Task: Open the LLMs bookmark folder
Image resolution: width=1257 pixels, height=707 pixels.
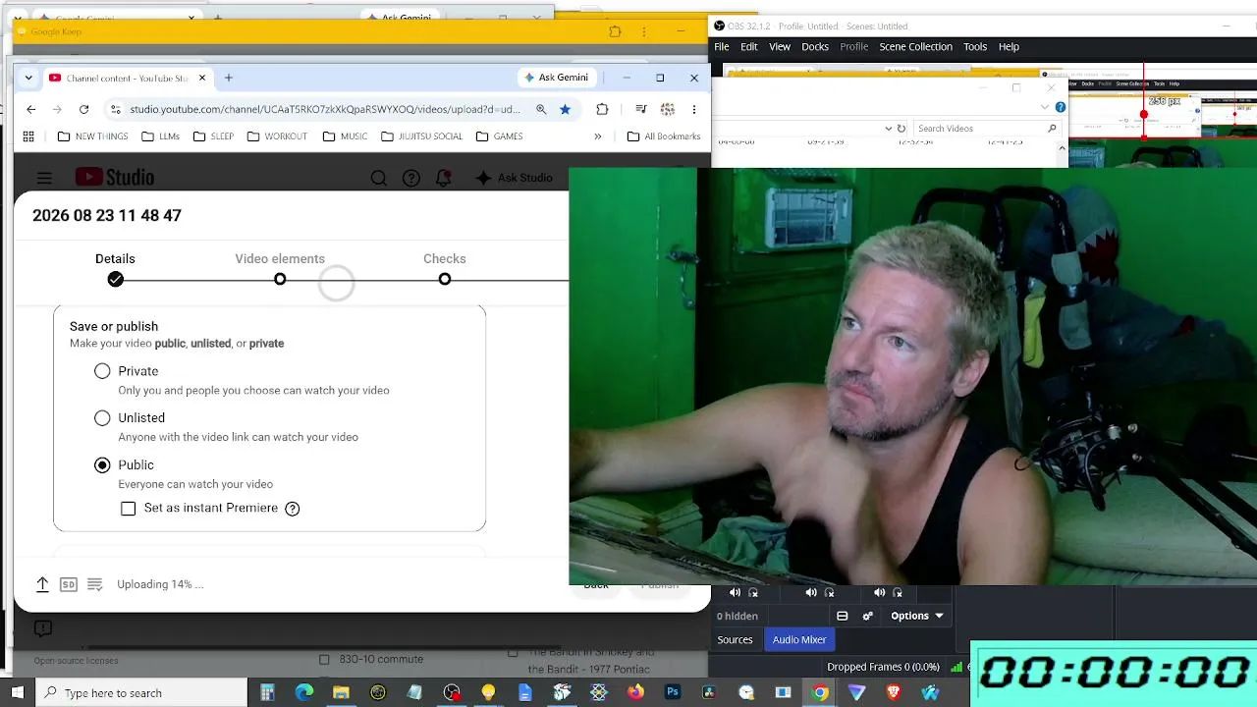Action: [x=159, y=136]
